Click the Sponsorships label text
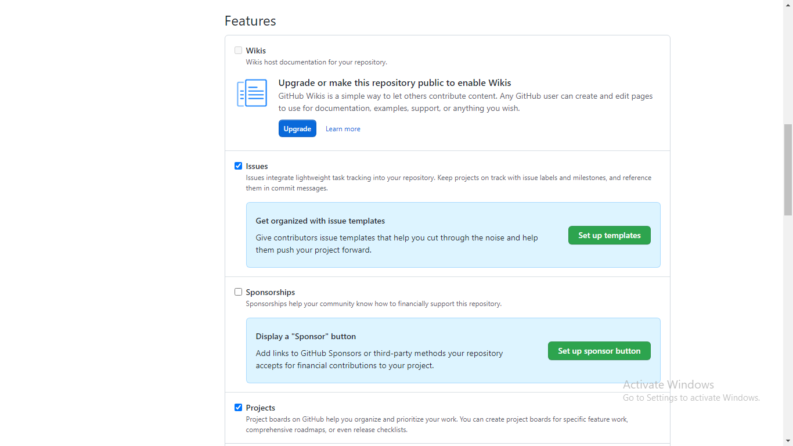The image size is (793, 446). coord(271,292)
